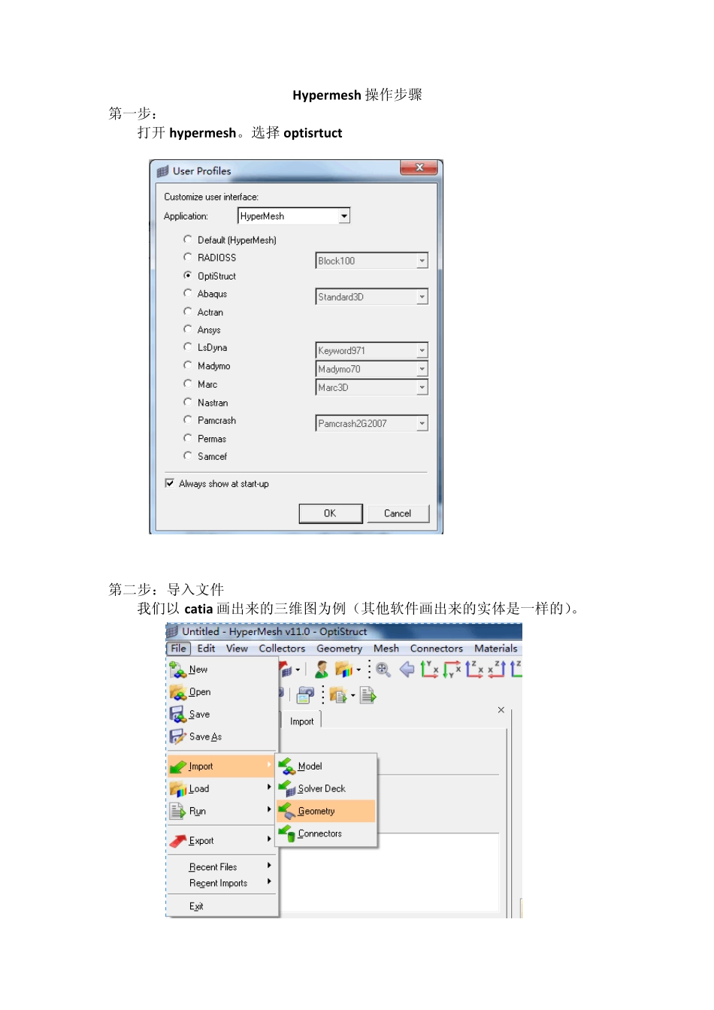Select the Default (HyperMesh) radio button
This screenshot has width=714, height=1010.
pyautogui.click(x=188, y=240)
